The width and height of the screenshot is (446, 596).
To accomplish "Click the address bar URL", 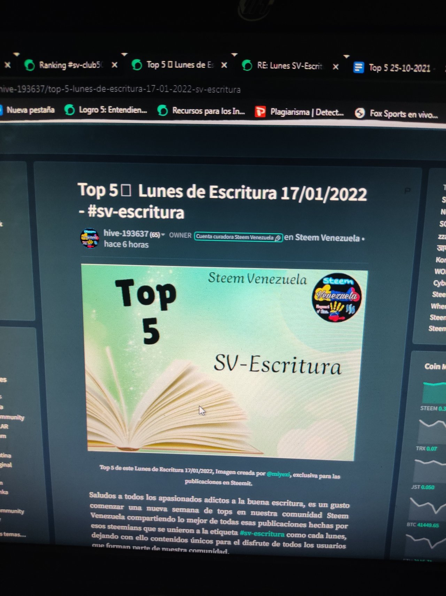I will click(x=120, y=89).
